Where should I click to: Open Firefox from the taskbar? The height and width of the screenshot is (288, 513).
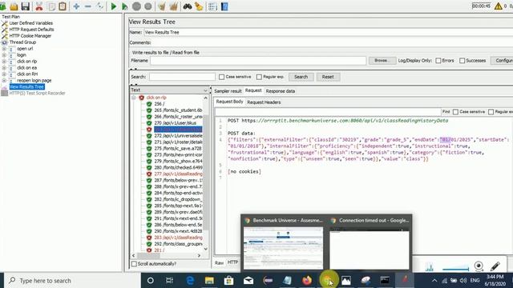pos(307,280)
